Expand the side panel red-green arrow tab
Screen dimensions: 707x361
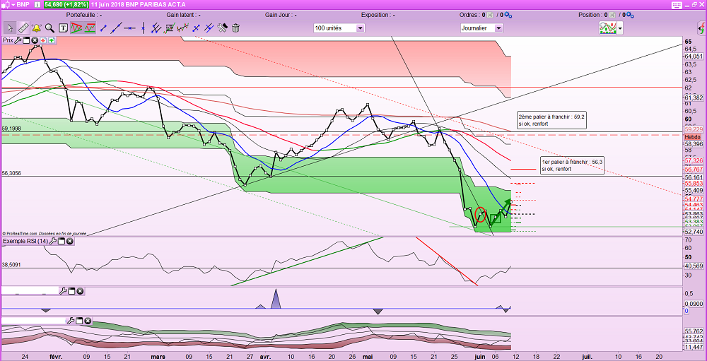703,29
